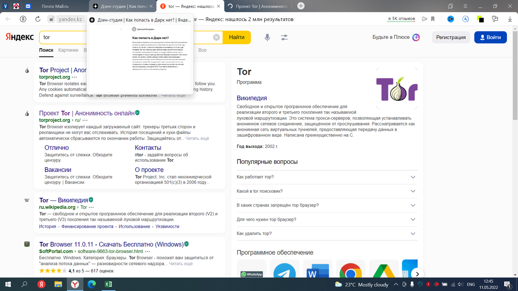Open the green-black squares extension icon
Screen dimensions: 518x291
[480, 19]
